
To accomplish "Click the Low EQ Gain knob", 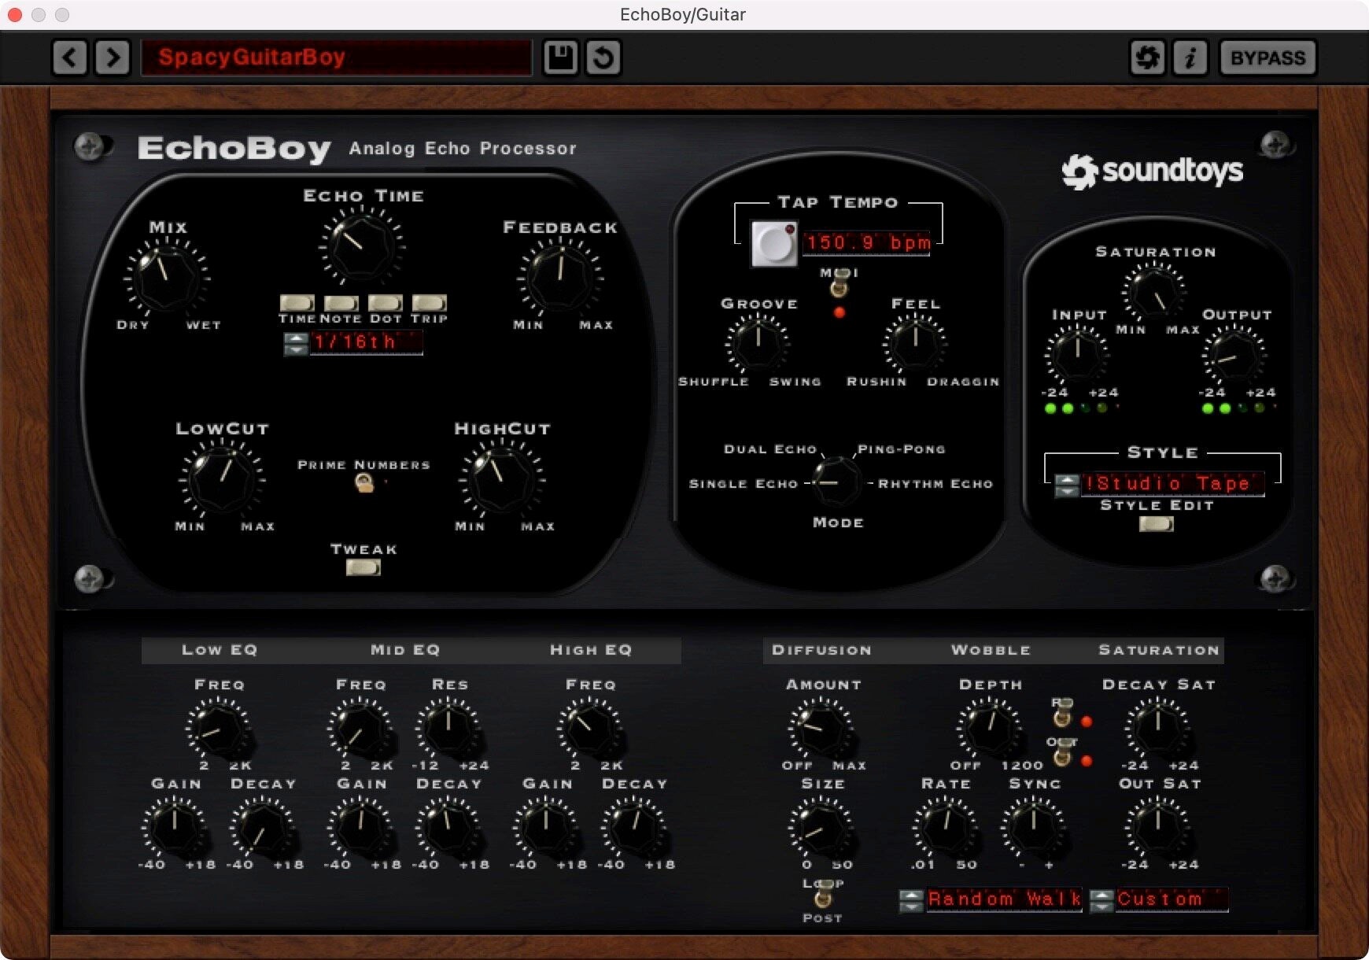I will (x=175, y=828).
